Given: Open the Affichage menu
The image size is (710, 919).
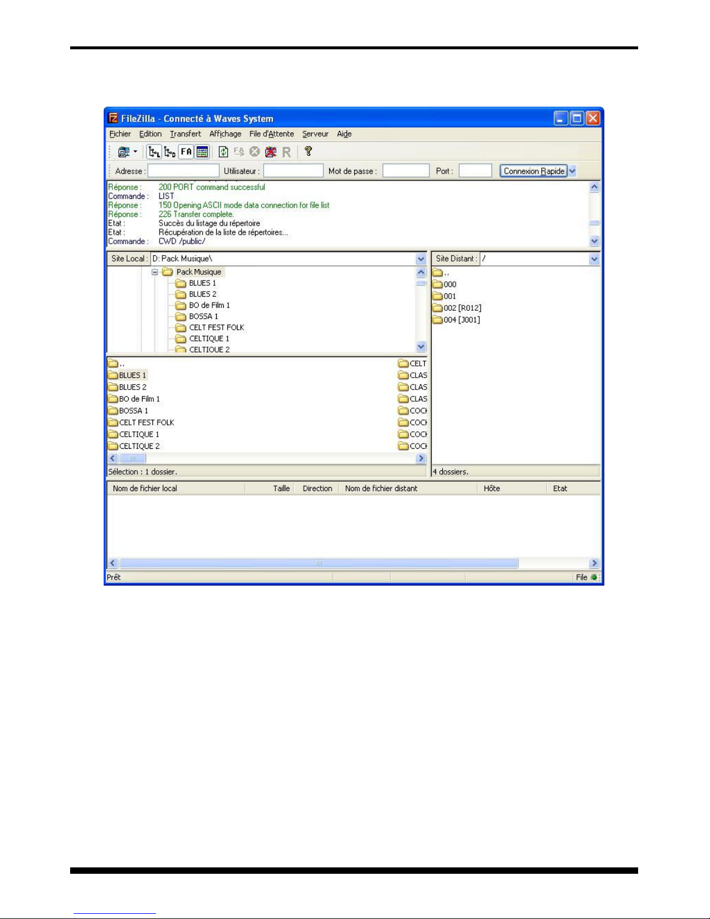Looking at the screenshot, I should (x=225, y=134).
